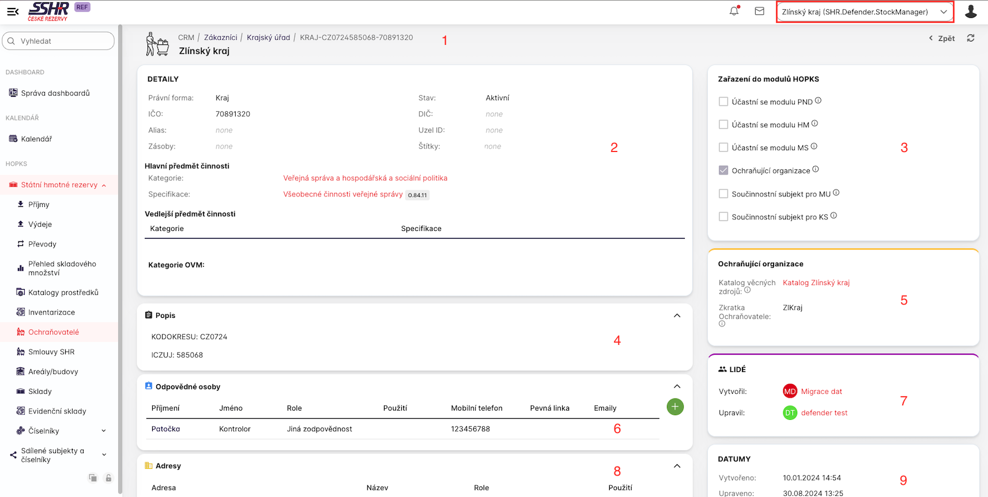This screenshot has height=497, width=988.
Task: Click the lock icon in sidebar footer
Action: point(108,478)
